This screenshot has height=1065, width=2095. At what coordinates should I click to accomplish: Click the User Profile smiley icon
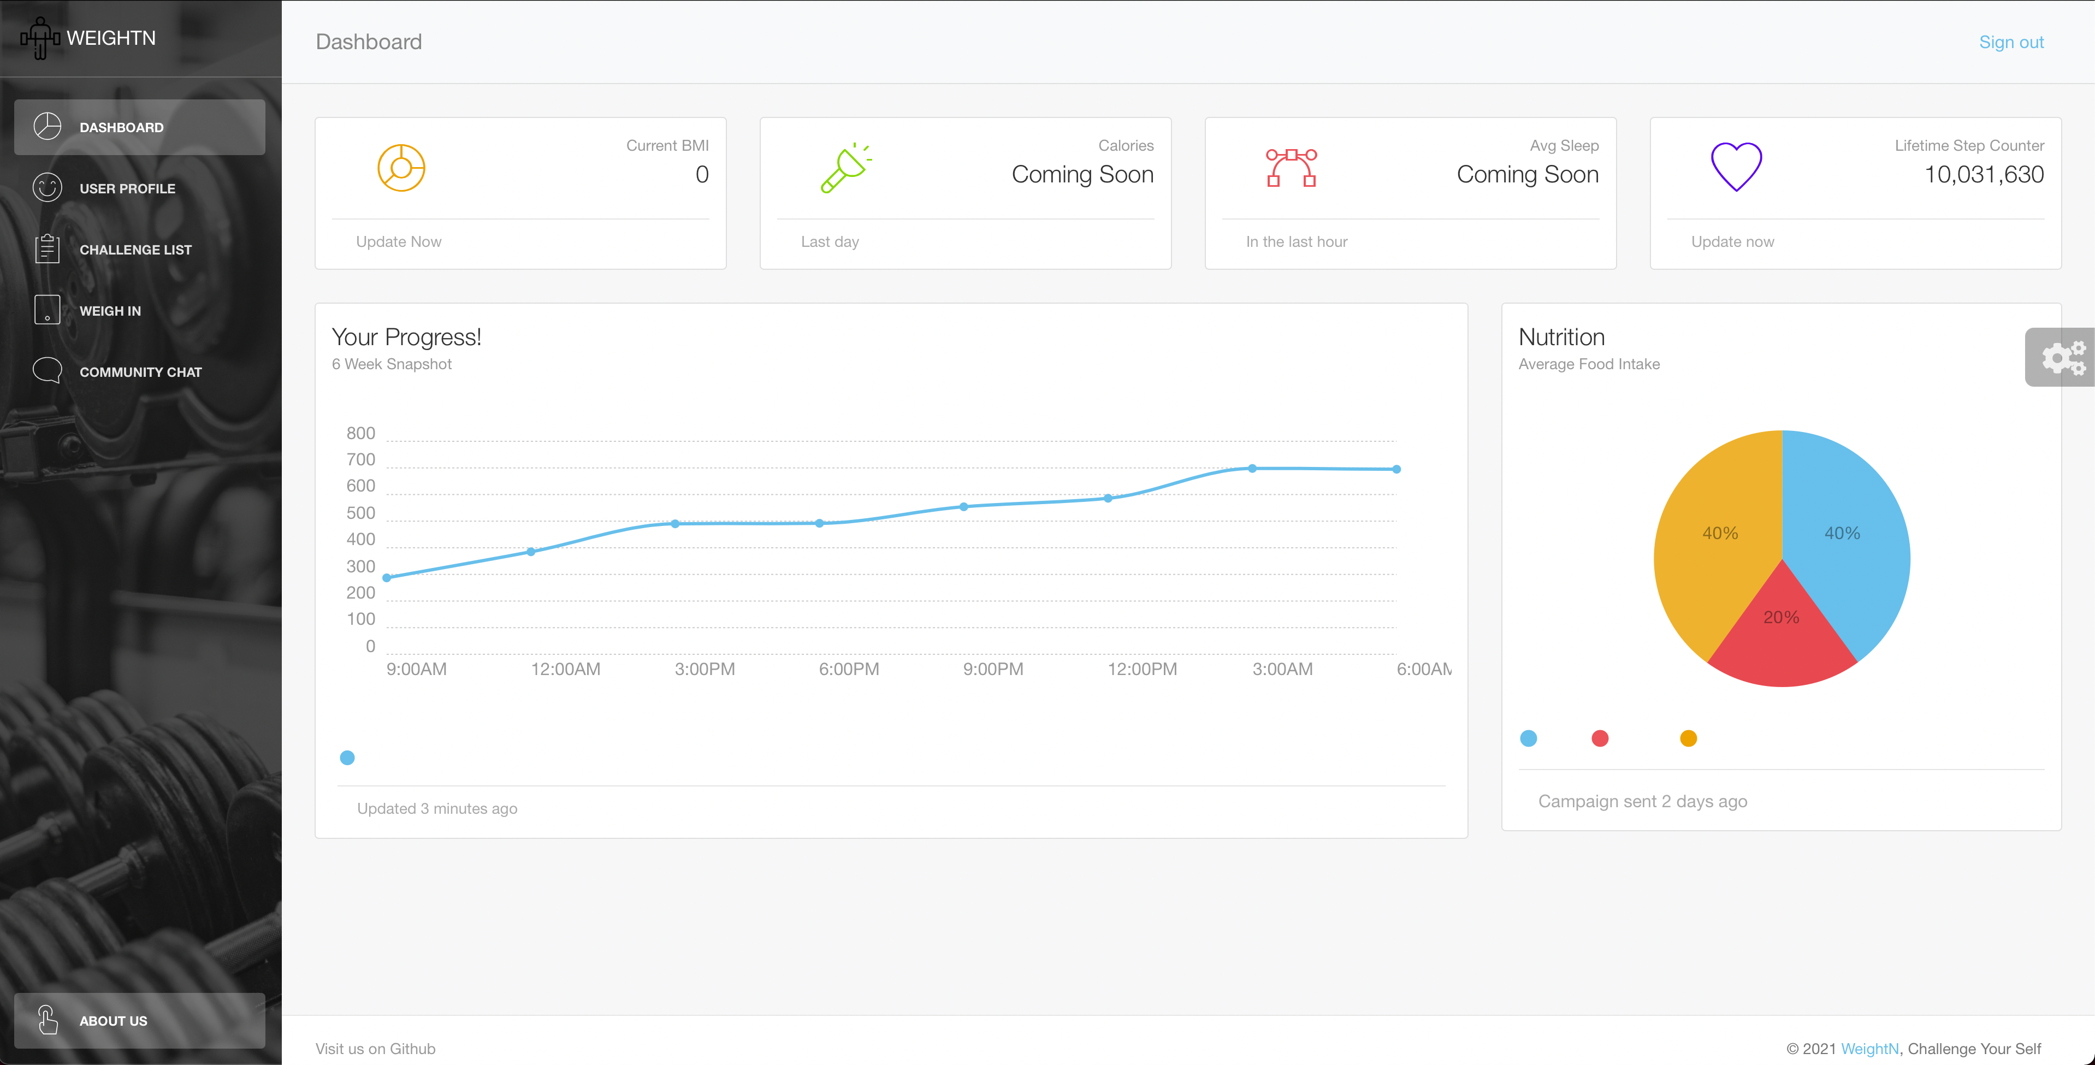coord(47,188)
